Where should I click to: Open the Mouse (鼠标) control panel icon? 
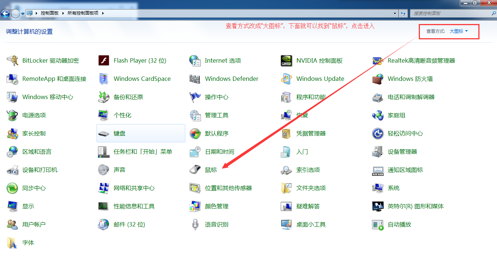pos(195,170)
